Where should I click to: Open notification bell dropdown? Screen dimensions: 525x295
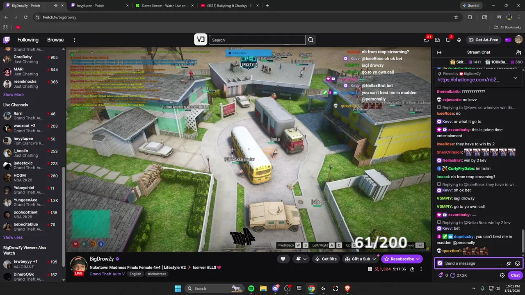pos(301,259)
